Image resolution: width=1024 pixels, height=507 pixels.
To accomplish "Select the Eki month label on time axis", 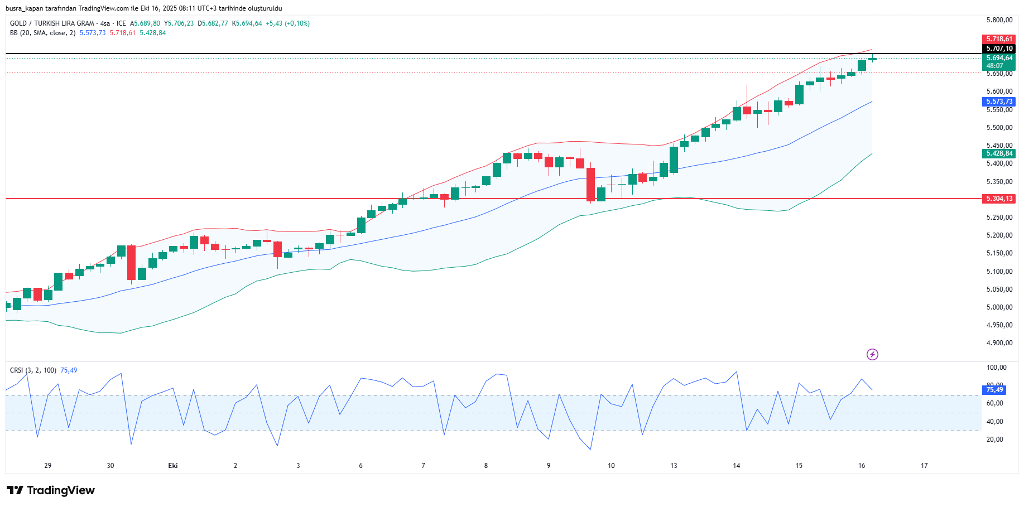I will (x=173, y=466).
